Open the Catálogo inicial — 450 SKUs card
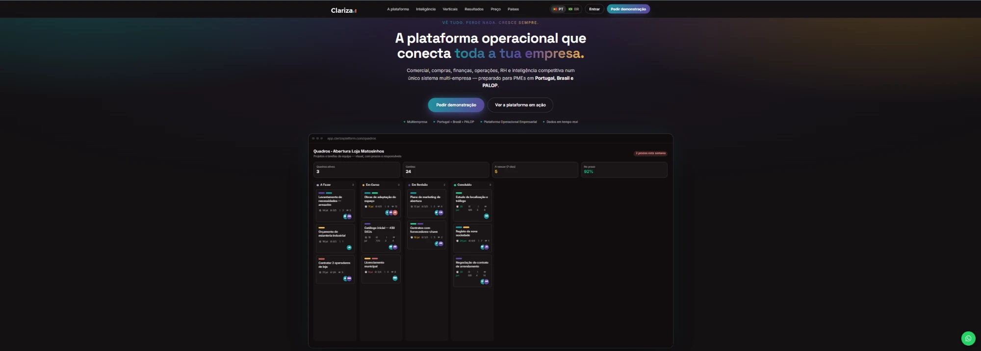981x351 pixels. (381, 236)
